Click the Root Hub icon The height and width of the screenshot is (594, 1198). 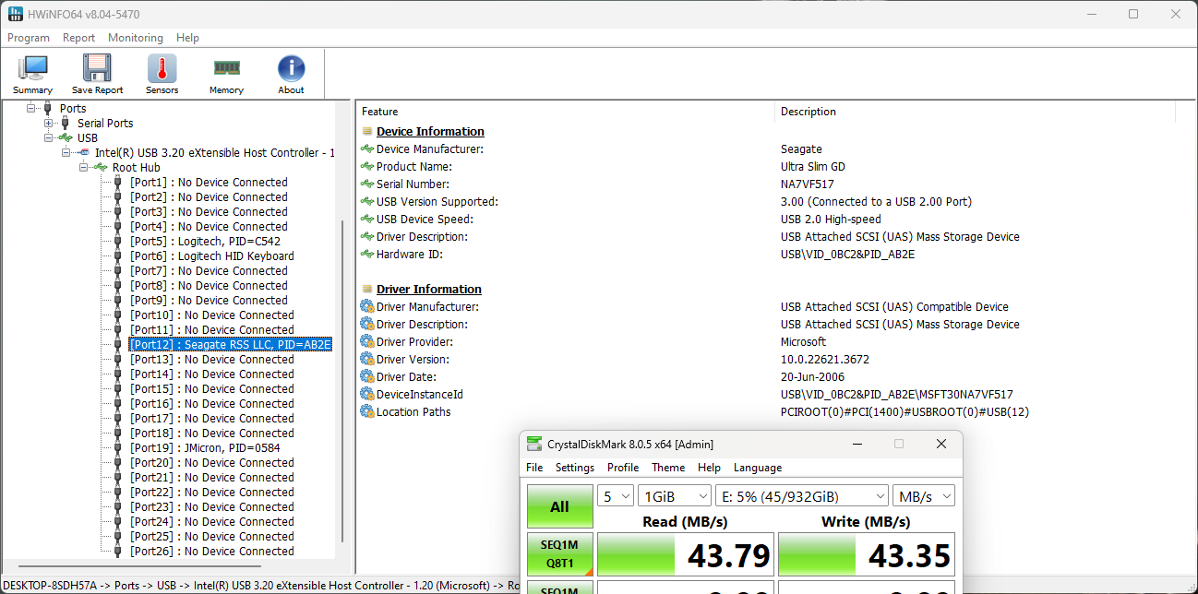pyautogui.click(x=101, y=168)
